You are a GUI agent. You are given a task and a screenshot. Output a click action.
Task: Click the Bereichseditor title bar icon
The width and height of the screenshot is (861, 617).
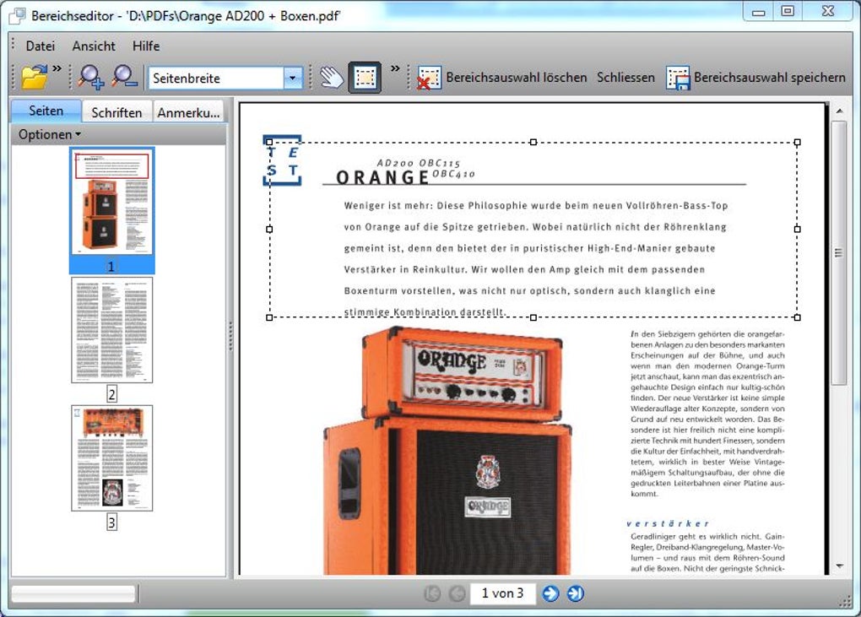pyautogui.click(x=17, y=15)
